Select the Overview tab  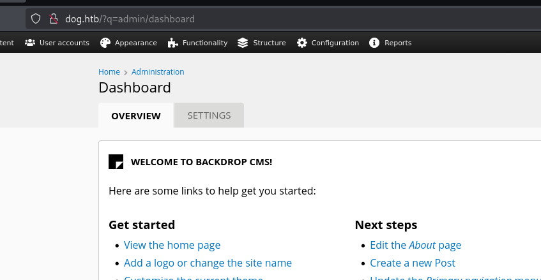(x=135, y=116)
